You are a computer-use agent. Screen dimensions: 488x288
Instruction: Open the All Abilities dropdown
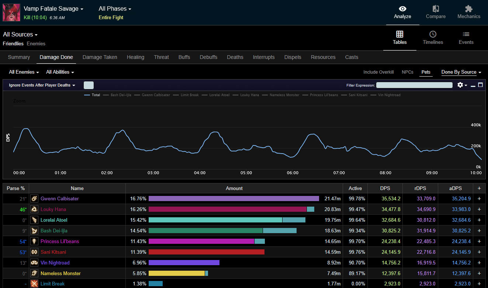point(60,72)
